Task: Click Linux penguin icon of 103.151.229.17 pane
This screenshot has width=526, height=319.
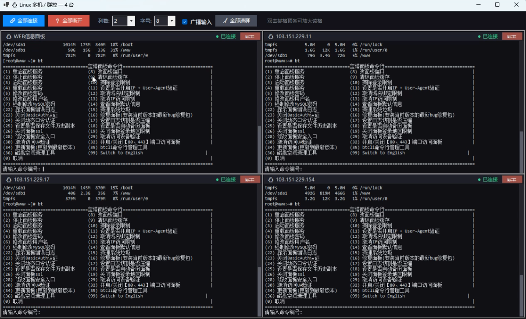Action: coord(9,179)
